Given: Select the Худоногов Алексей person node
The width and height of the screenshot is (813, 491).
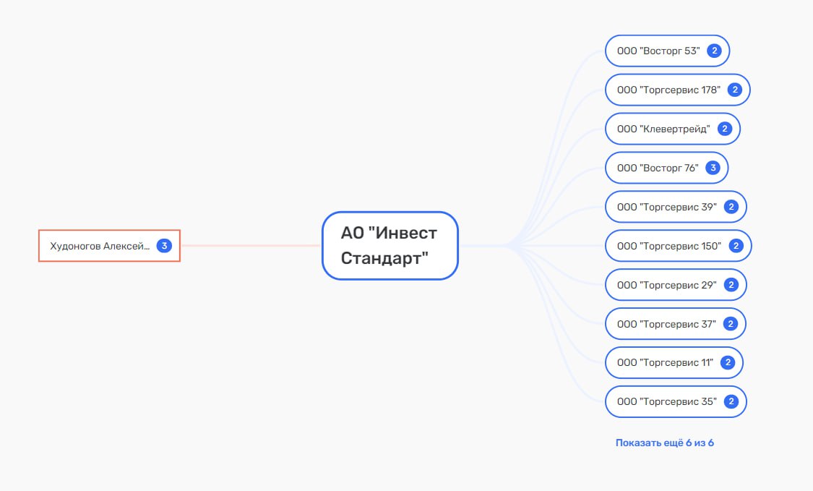Looking at the screenshot, I should (x=99, y=246).
